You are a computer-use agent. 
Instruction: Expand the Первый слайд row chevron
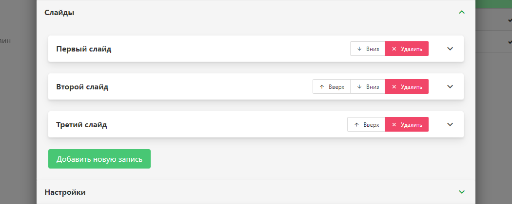[x=450, y=49]
